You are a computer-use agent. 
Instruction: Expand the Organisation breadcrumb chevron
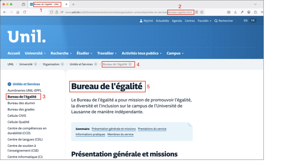pos(62,64)
